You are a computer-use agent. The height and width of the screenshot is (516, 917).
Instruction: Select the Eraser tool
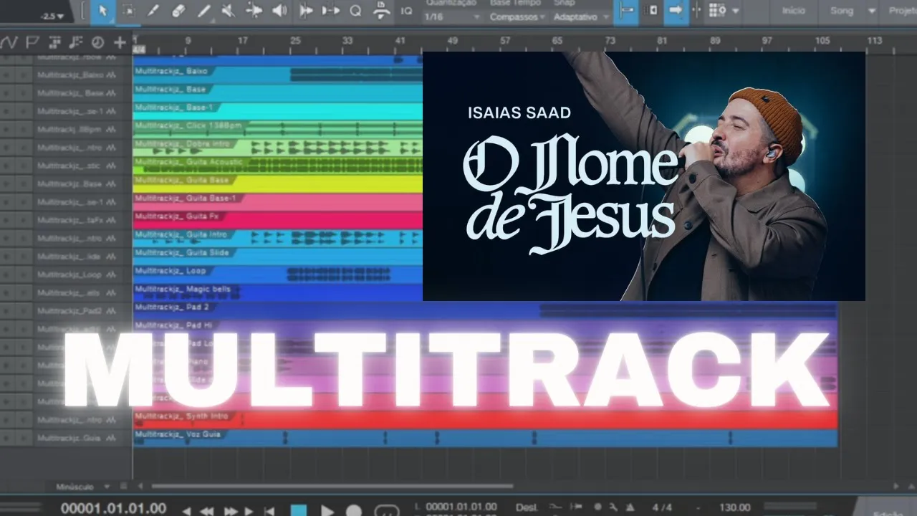tap(179, 11)
